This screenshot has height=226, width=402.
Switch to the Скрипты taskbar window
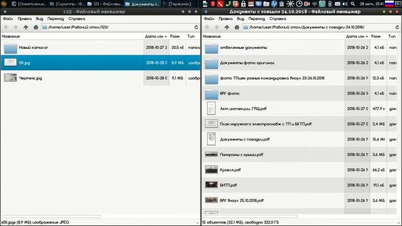point(67,4)
